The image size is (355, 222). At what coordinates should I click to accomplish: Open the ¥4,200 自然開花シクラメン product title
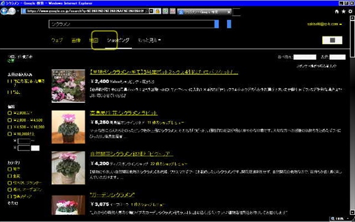131,154
